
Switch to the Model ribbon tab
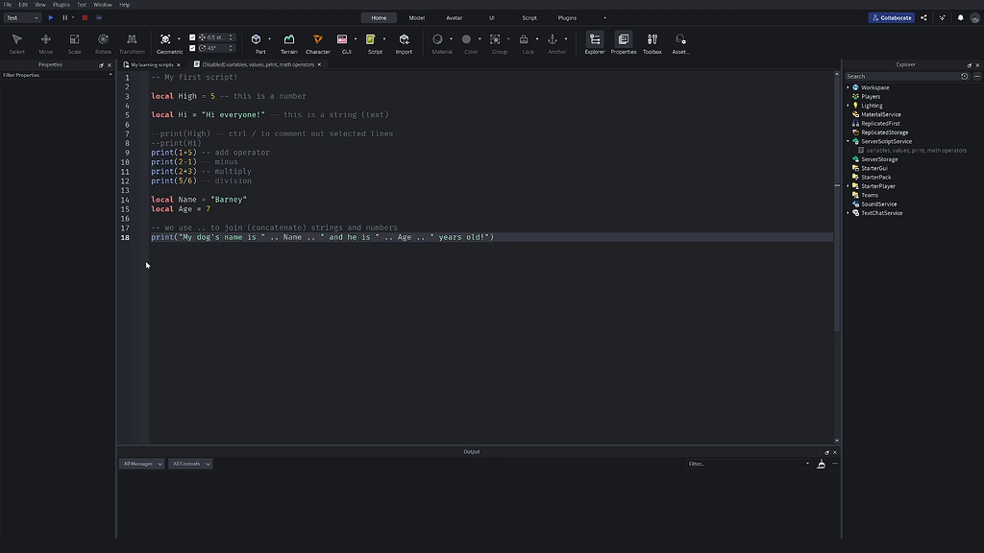415,16
